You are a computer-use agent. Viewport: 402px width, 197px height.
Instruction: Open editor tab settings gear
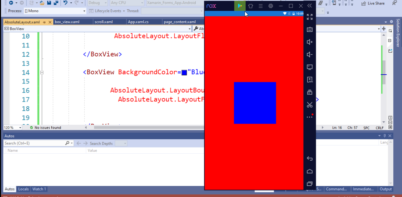pos(391,22)
